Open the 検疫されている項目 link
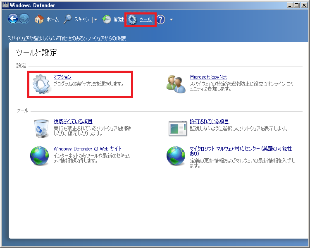Viewport: 310px width, 248px height. [x=73, y=121]
